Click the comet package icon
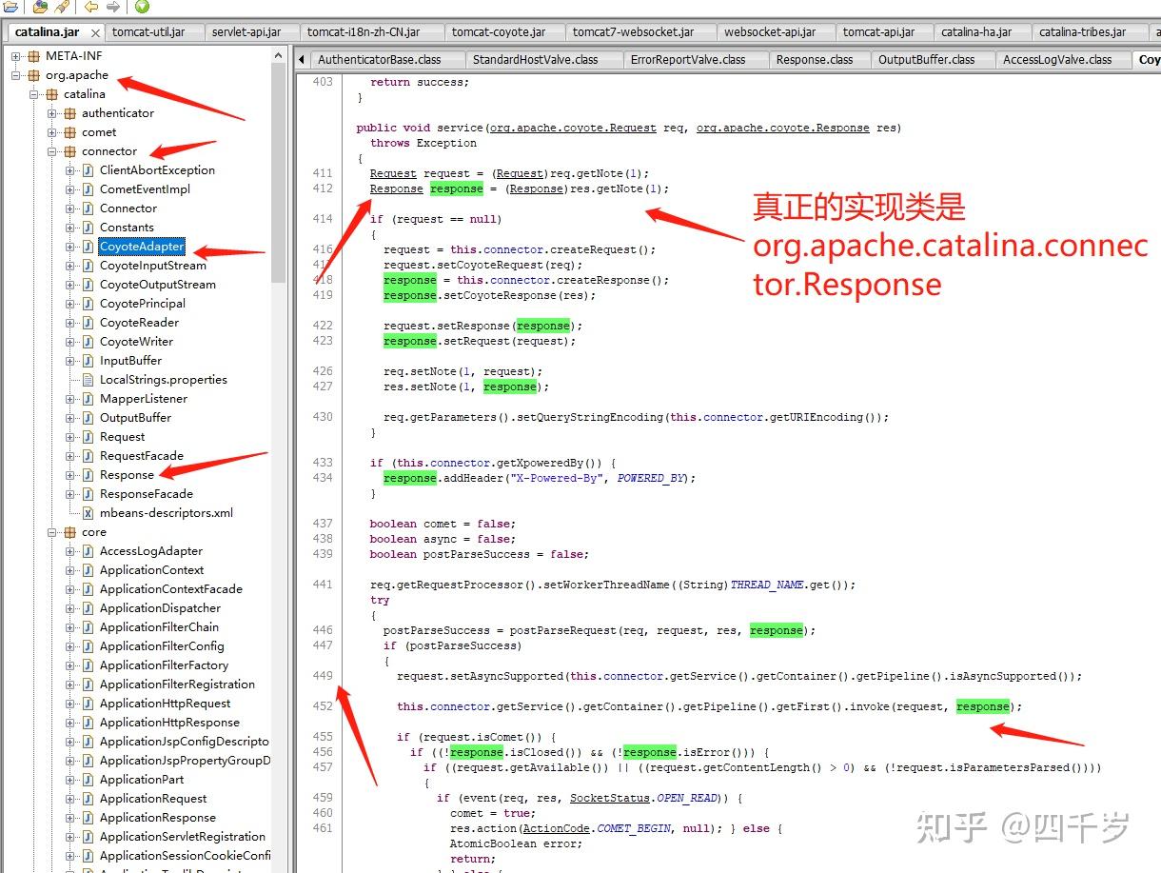The image size is (1161, 873). click(69, 132)
